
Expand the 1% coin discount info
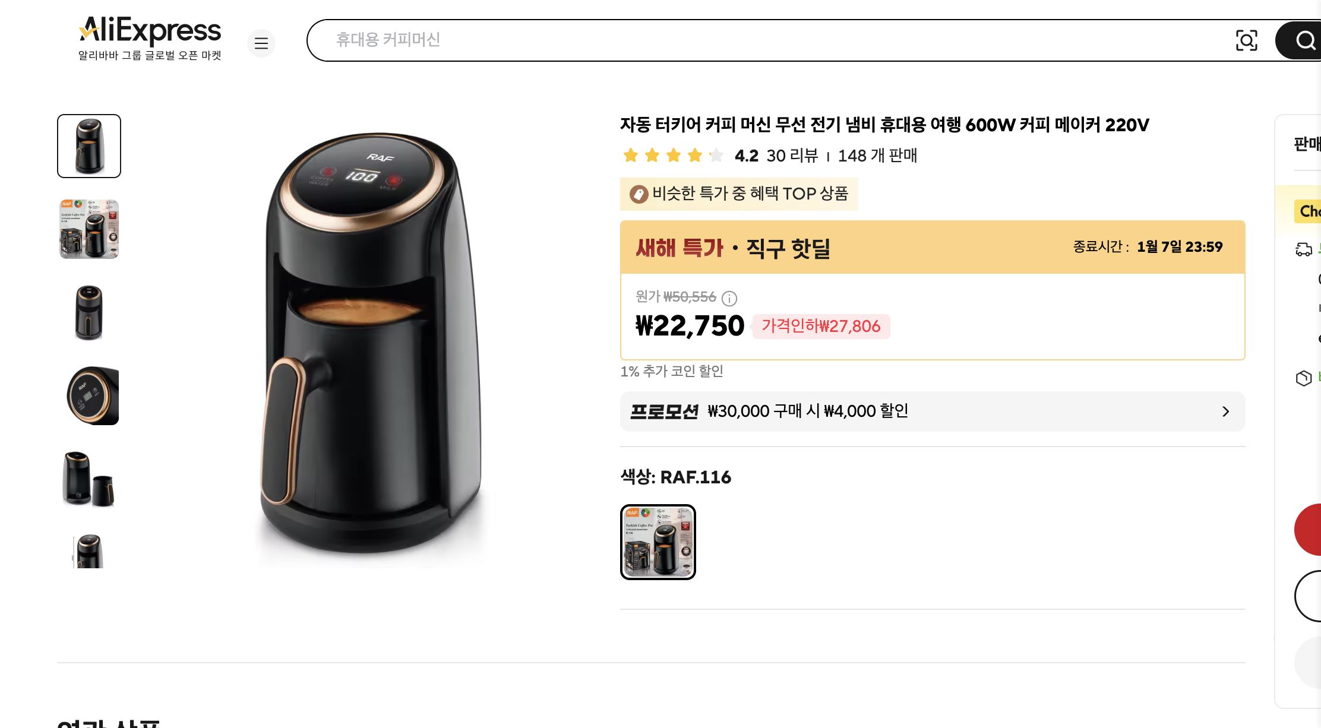pyautogui.click(x=672, y=371)
